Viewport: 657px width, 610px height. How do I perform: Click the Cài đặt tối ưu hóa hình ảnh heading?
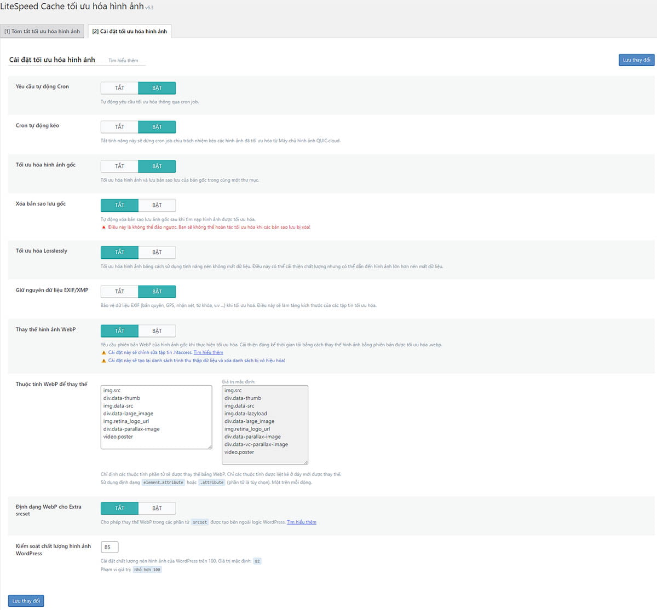click(x=52, y=60)
